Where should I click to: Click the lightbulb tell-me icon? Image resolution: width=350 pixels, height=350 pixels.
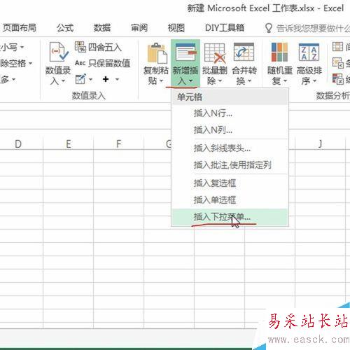click(269, 28)
